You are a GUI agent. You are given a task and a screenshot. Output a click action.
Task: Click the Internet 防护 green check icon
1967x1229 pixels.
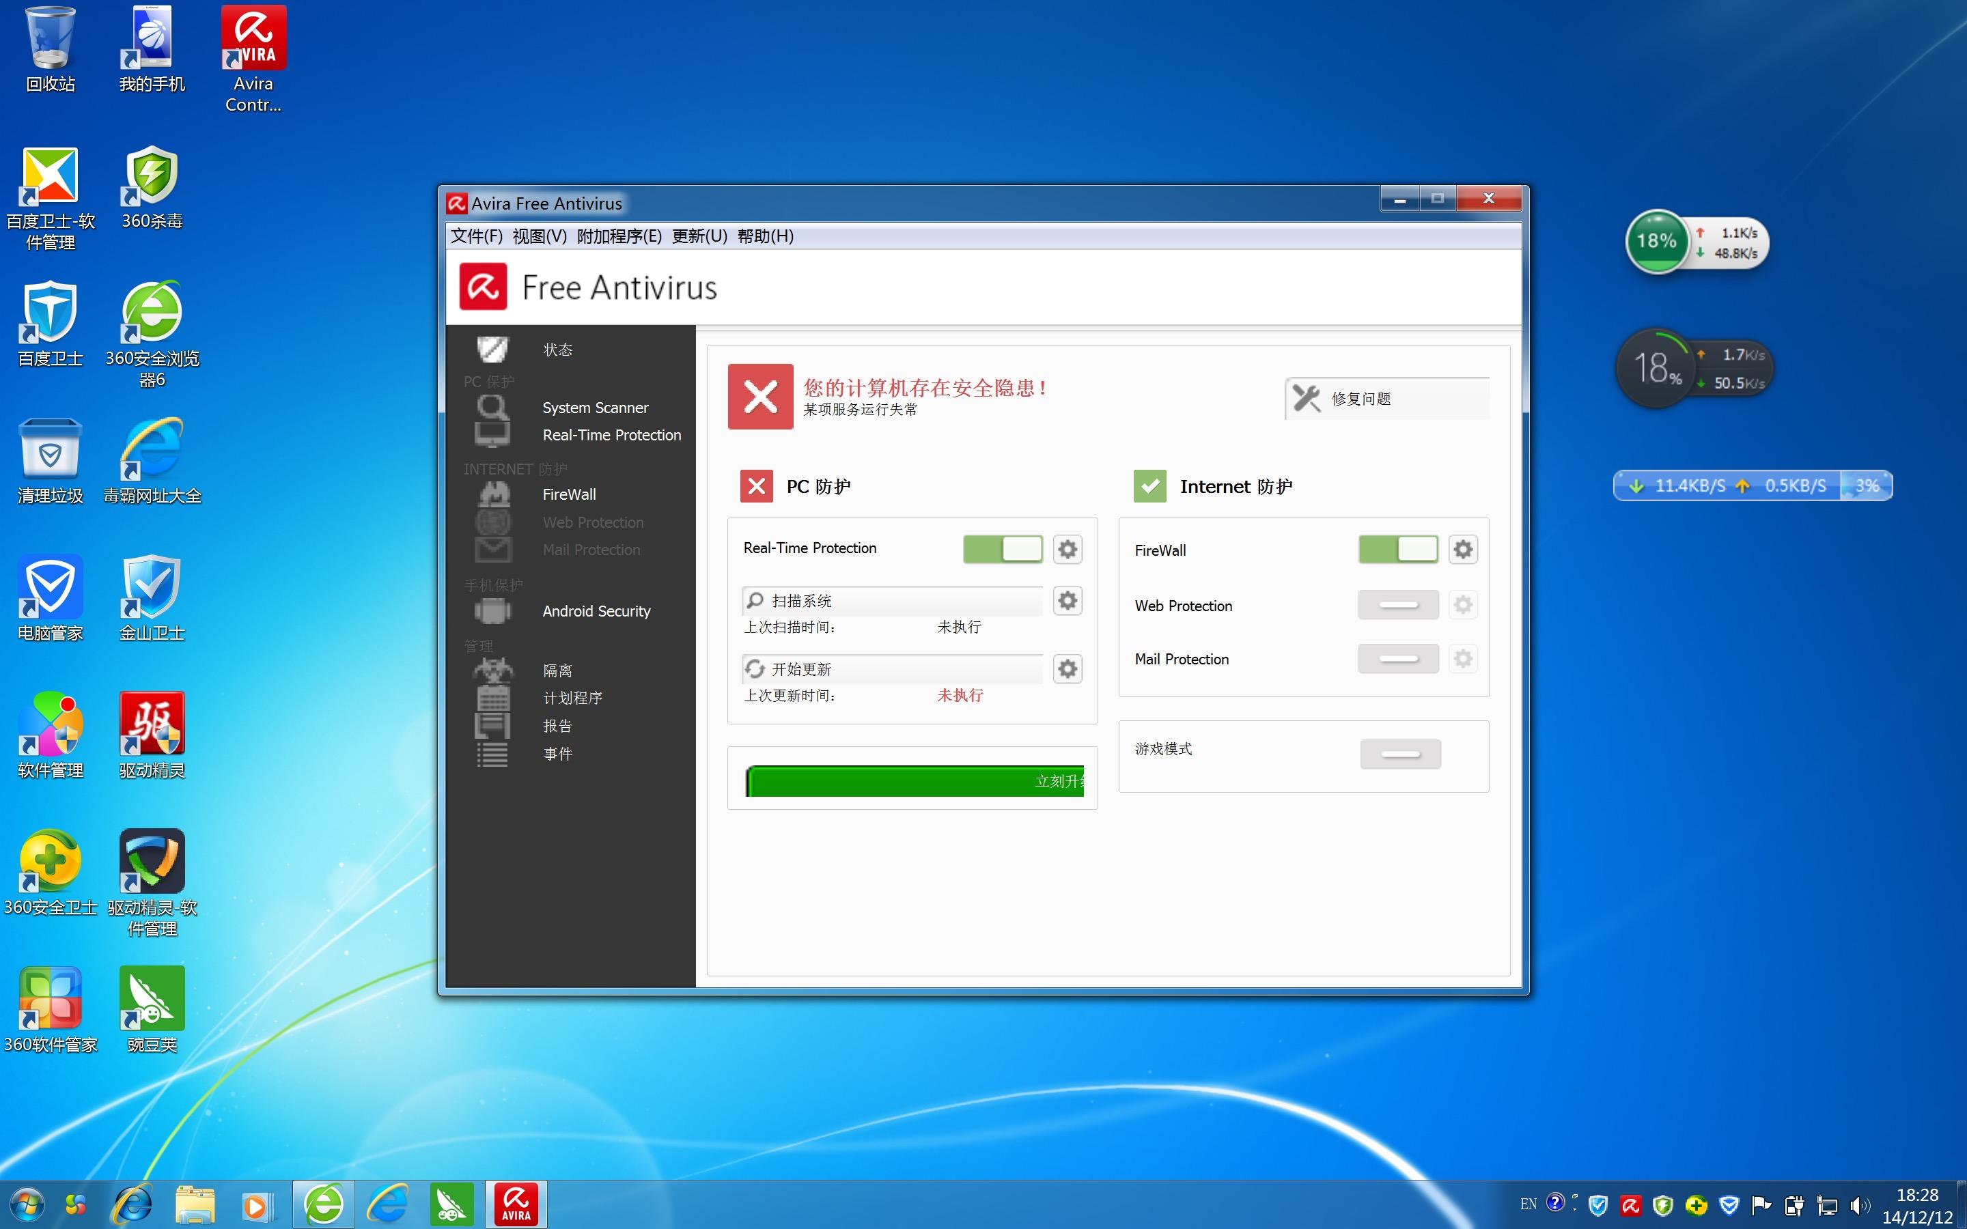1150,486
